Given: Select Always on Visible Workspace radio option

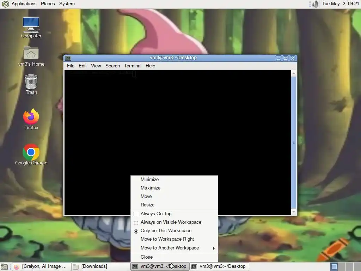Looking at the screenshot, I should pos(136,223).
